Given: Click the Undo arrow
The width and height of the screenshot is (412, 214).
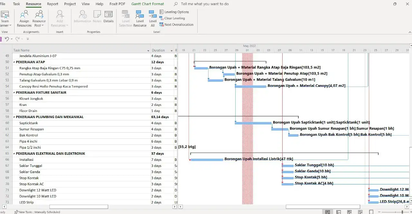Looking at the screenshot, I should point(7,39).
